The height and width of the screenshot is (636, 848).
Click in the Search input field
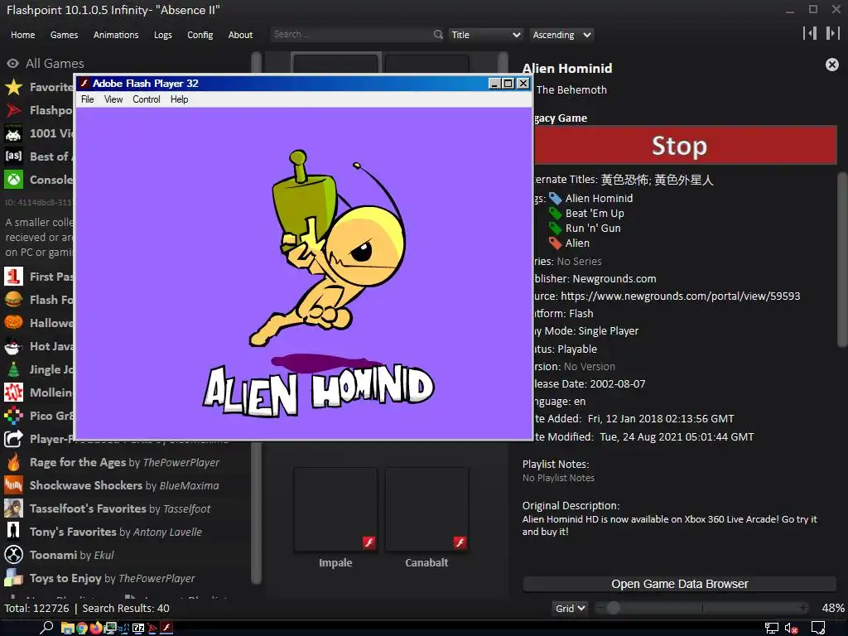(351, 35)
